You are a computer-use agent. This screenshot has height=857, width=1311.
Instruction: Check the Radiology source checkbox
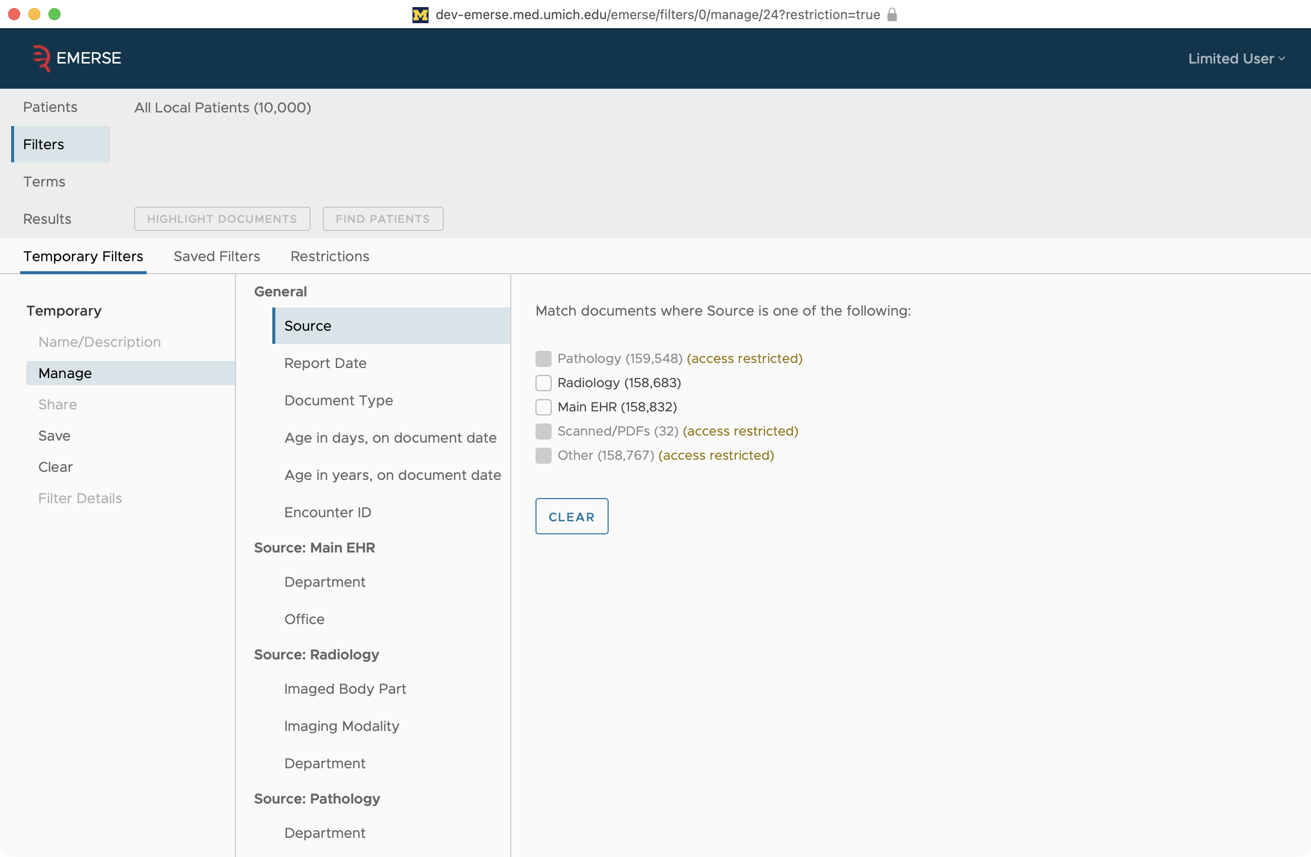[543, 383]
